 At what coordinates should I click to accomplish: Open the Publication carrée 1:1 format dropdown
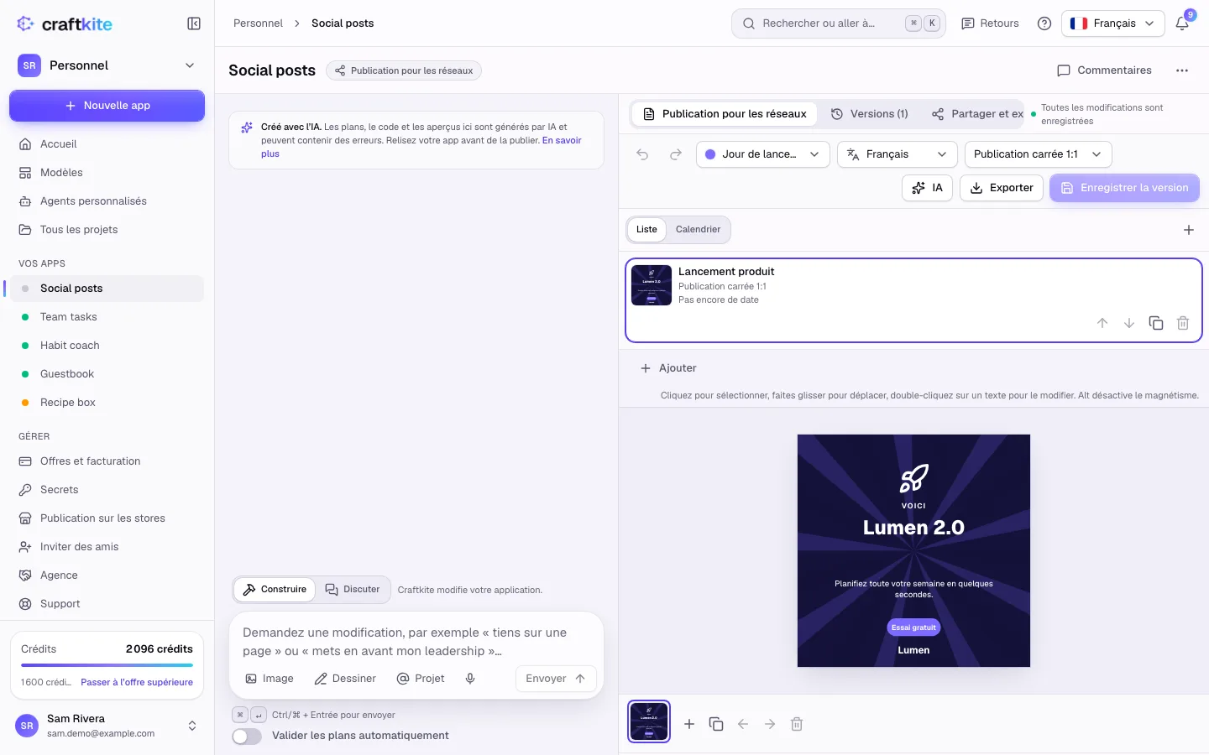[1039, 154]
